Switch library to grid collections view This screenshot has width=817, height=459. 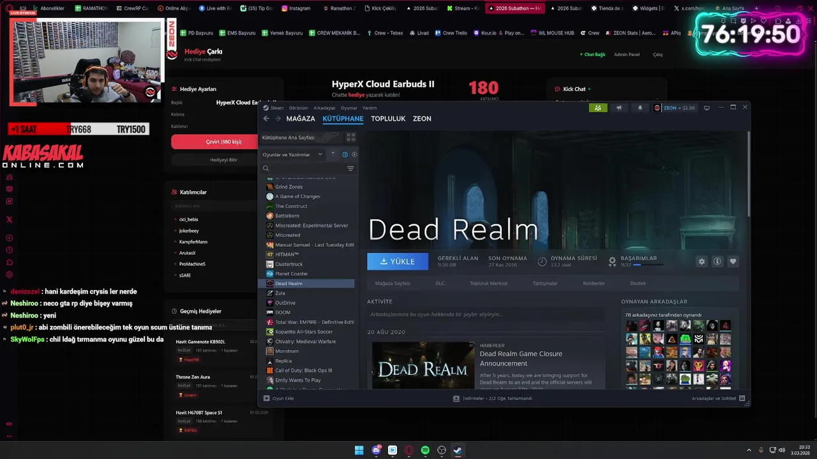pos(350,137)
